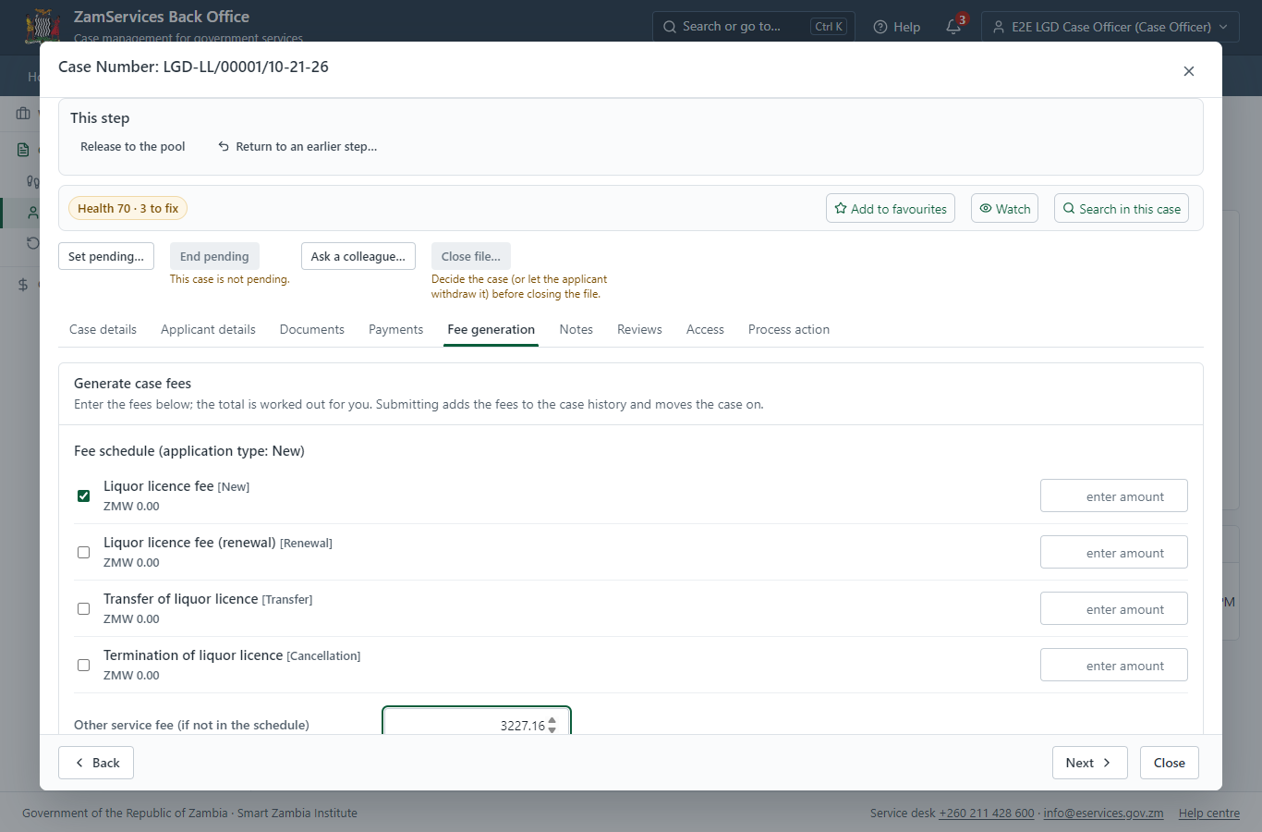
Task: Open the Notes tab
Action: click(576, 329)
